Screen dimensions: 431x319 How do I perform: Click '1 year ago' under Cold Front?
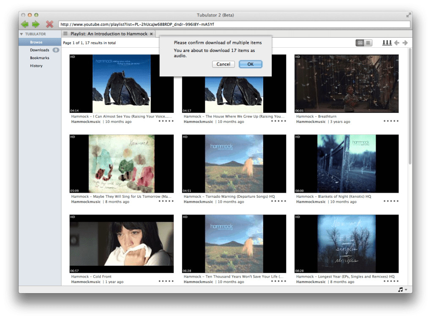coord(115,282)
